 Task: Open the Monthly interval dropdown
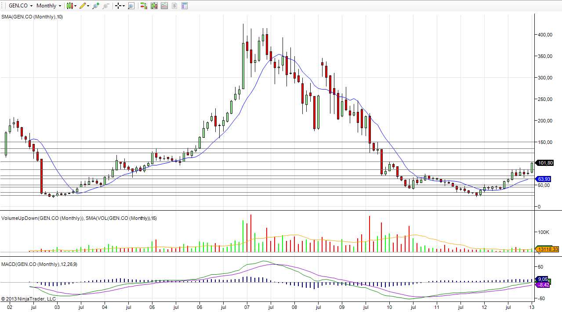coord(49,6)
